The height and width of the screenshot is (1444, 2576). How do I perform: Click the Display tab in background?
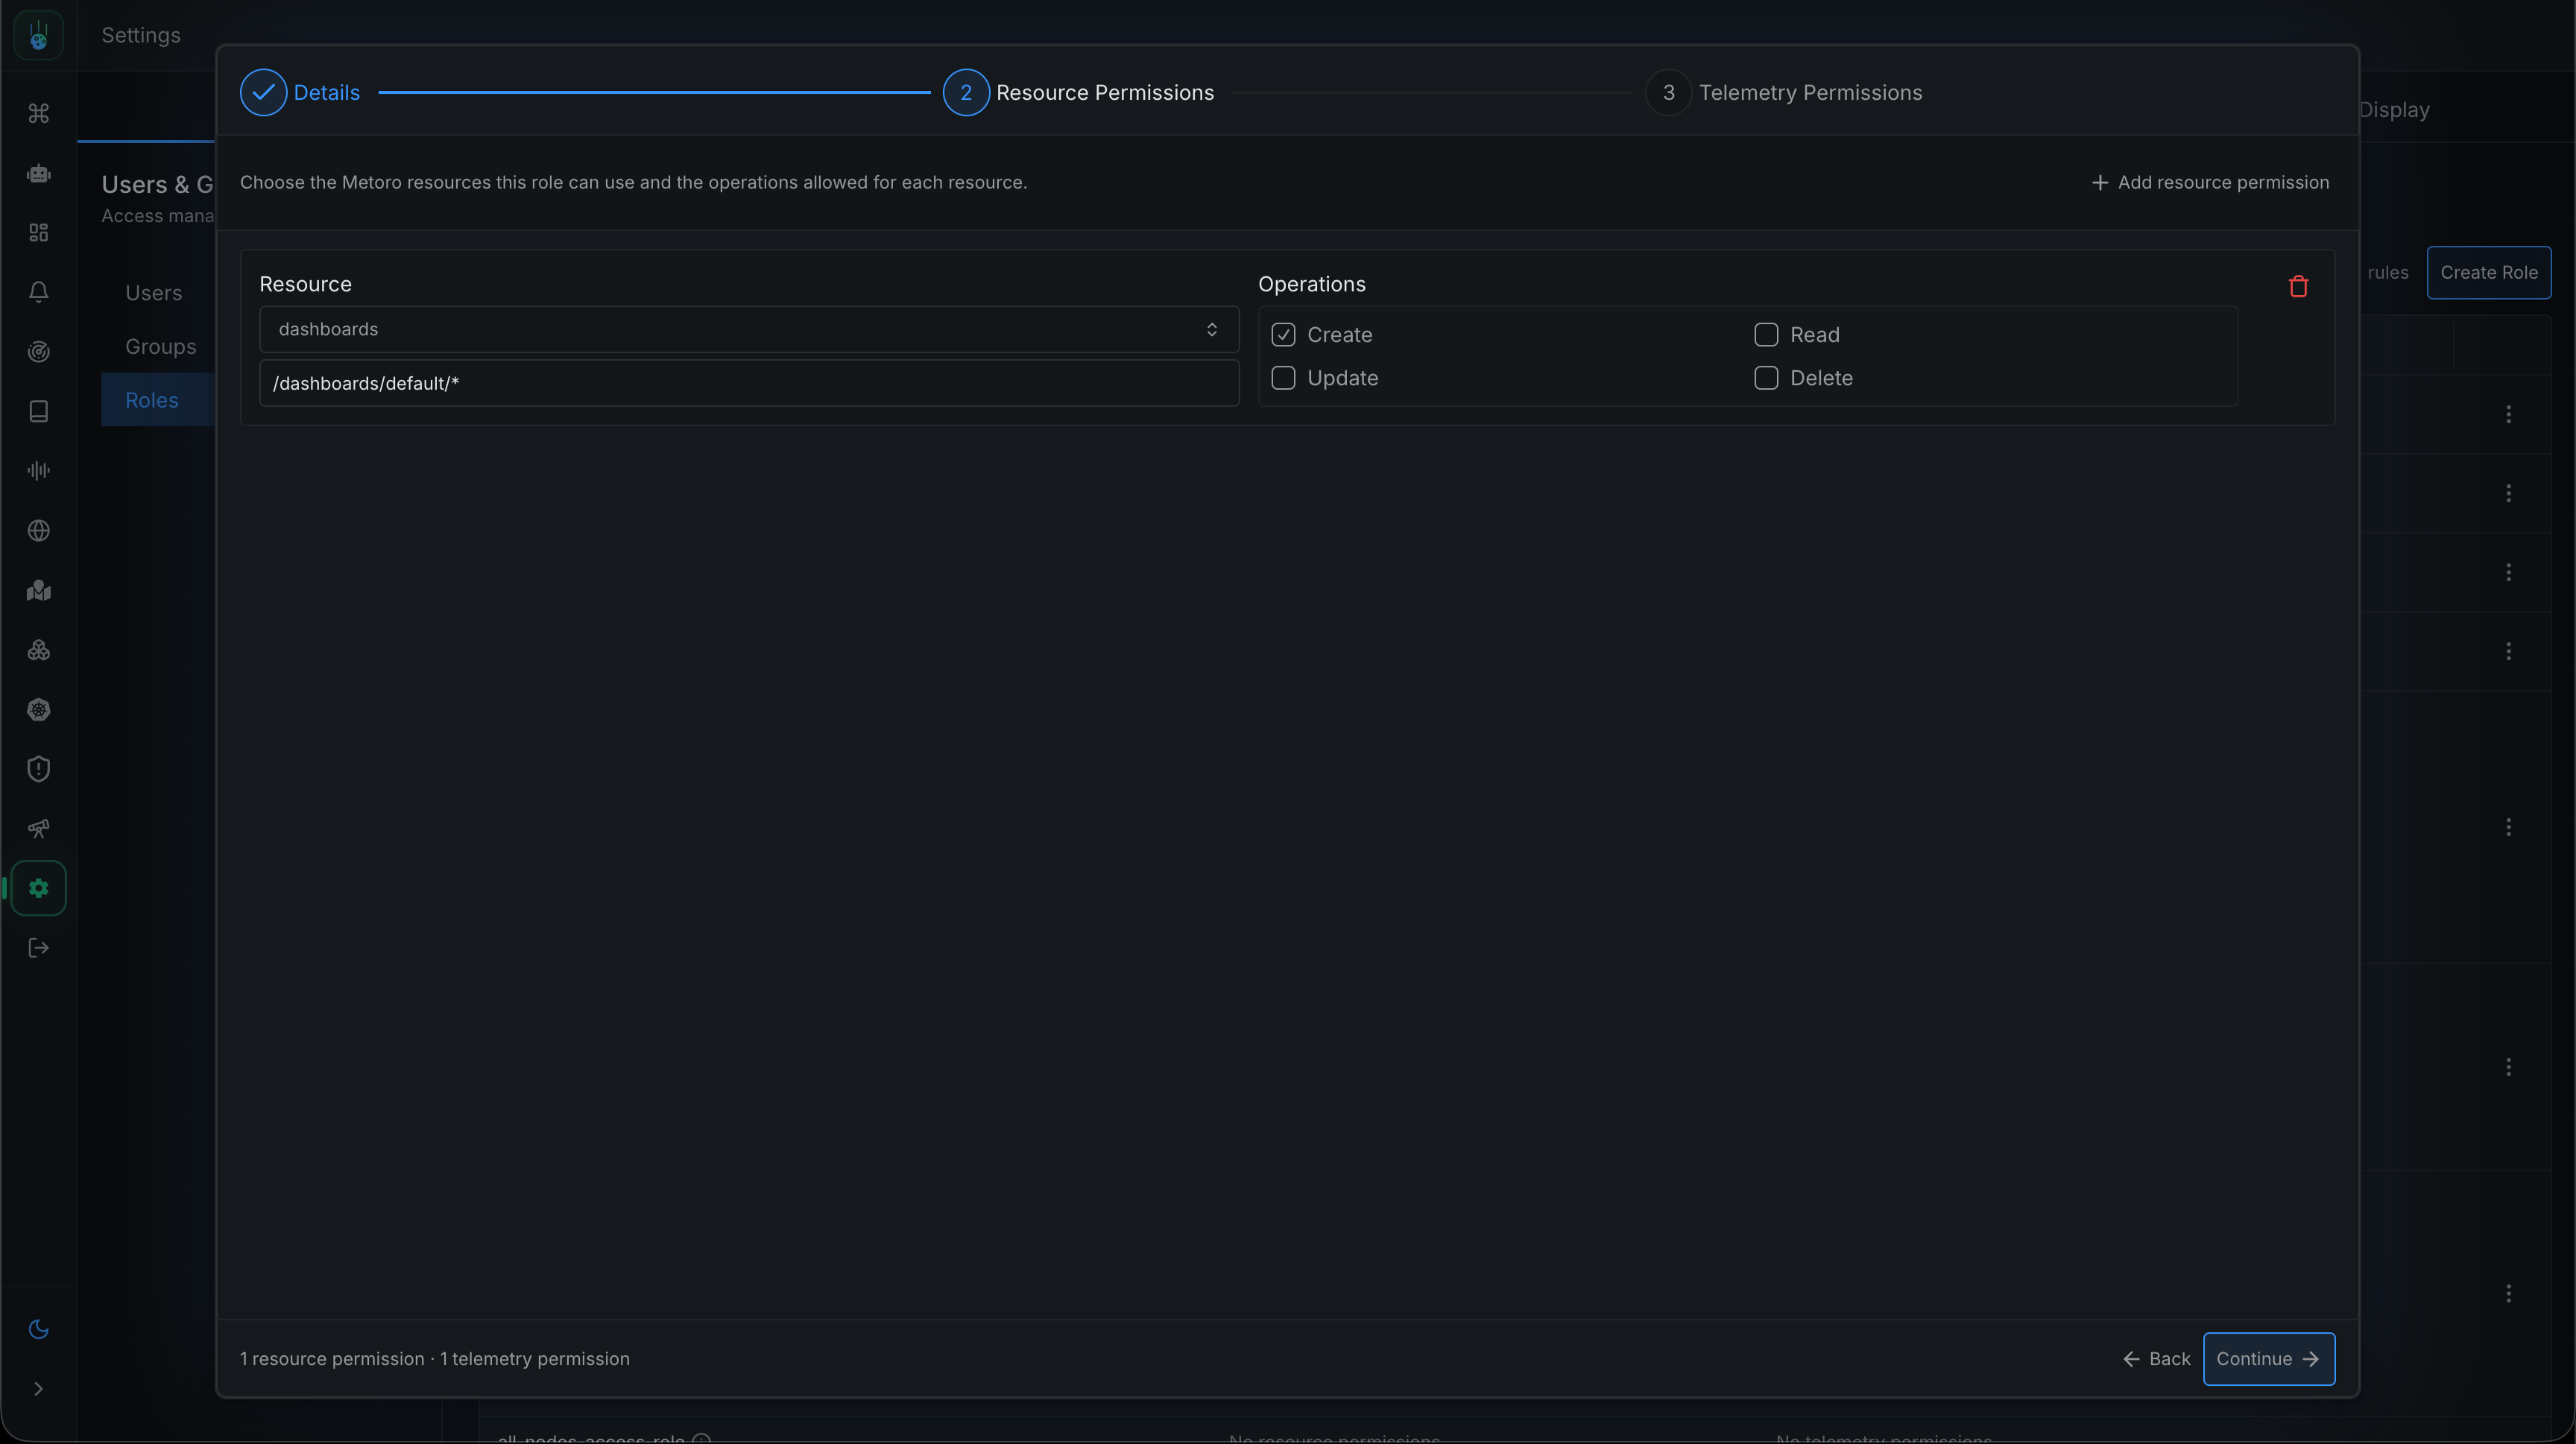point(2394,110)
